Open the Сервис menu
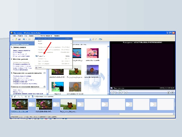The height and width of the screenshot is (137, 182). coord(31,36)
